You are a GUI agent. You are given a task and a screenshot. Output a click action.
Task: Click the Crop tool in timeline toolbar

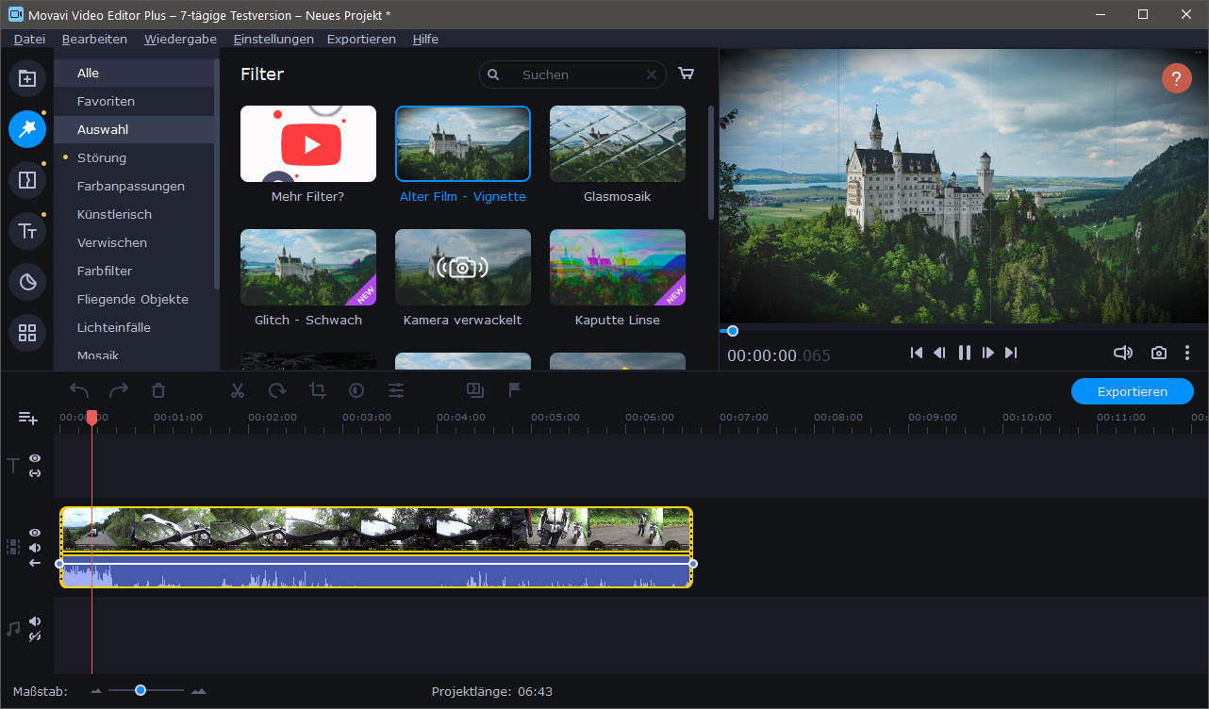[317, 390]
